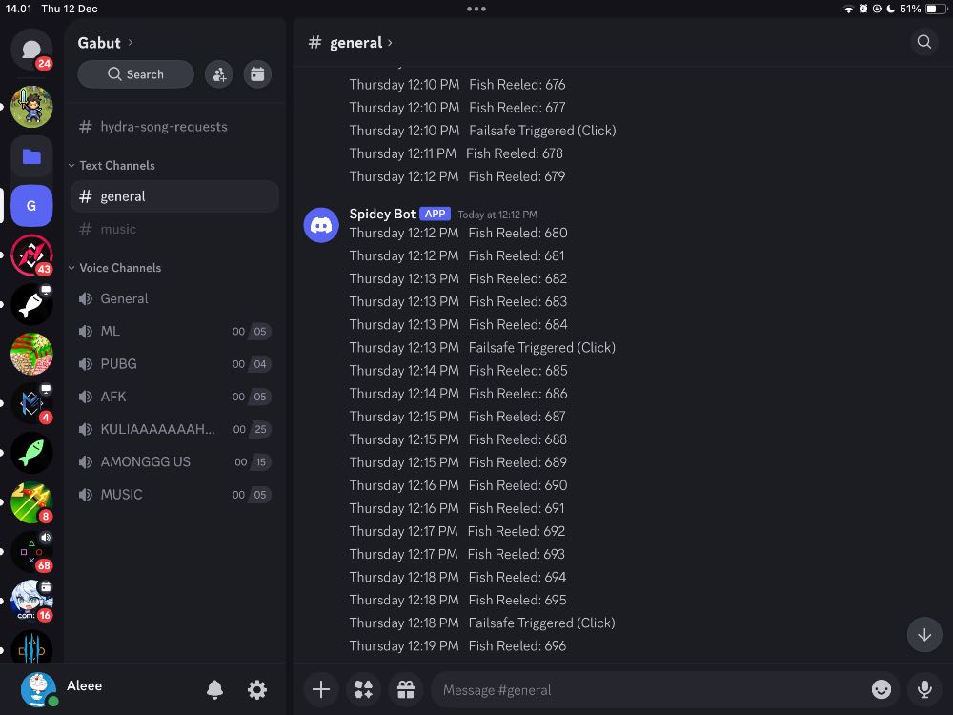Viewport: 953px width, 715px height.
Task: Select the hydra-song-requests channel
Action: pyautogui.click(x=174, y=127)
